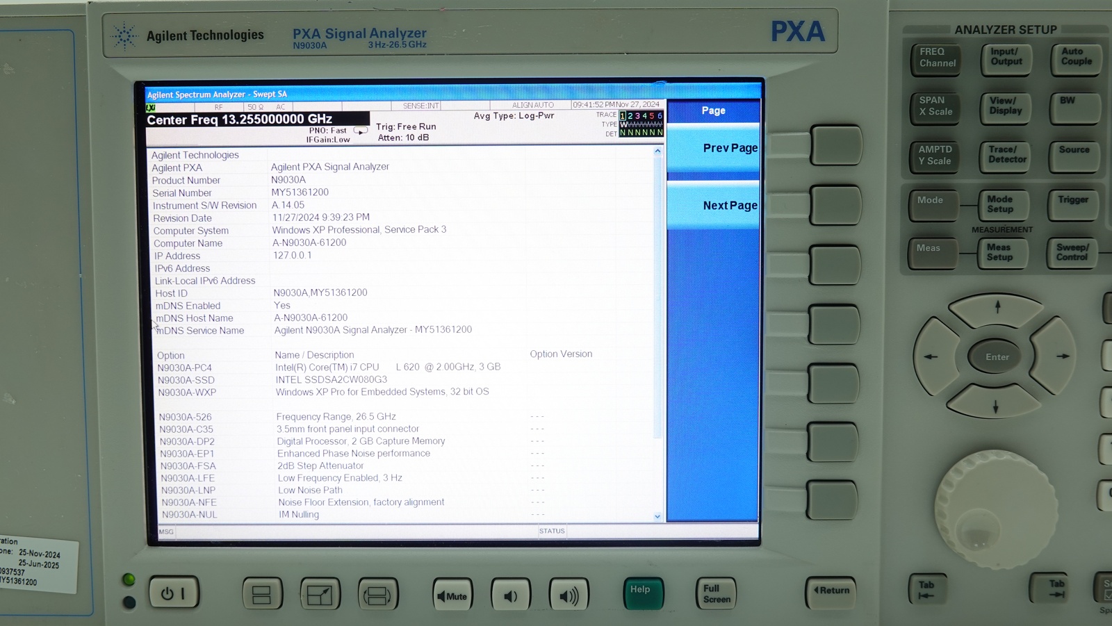Image resolution: width=1112 pixels, height=626 pixels.
Task: Click the MSG label in status bar
Action: [166, 532]
